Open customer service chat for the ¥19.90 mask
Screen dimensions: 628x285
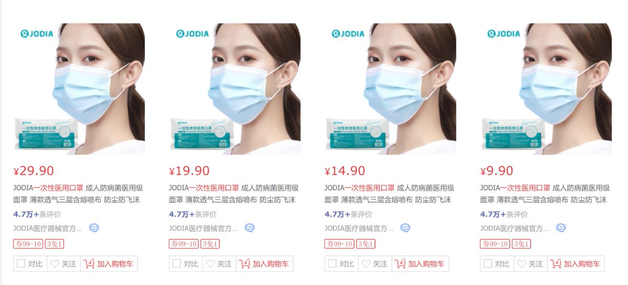point(250,228)
